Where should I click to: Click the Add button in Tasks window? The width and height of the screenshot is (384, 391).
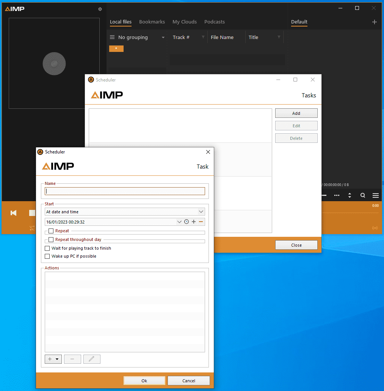[x=296, y=113]
